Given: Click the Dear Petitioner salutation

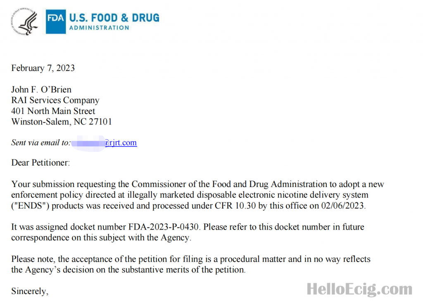Looking at the screenshot, I should (x=40, y=163).
